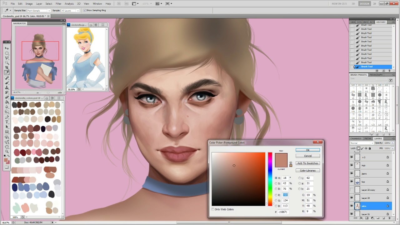This screenshot has height=225, width=400.
Task: Select the Elliptical Marquee tool
Action: click(7, 53)
